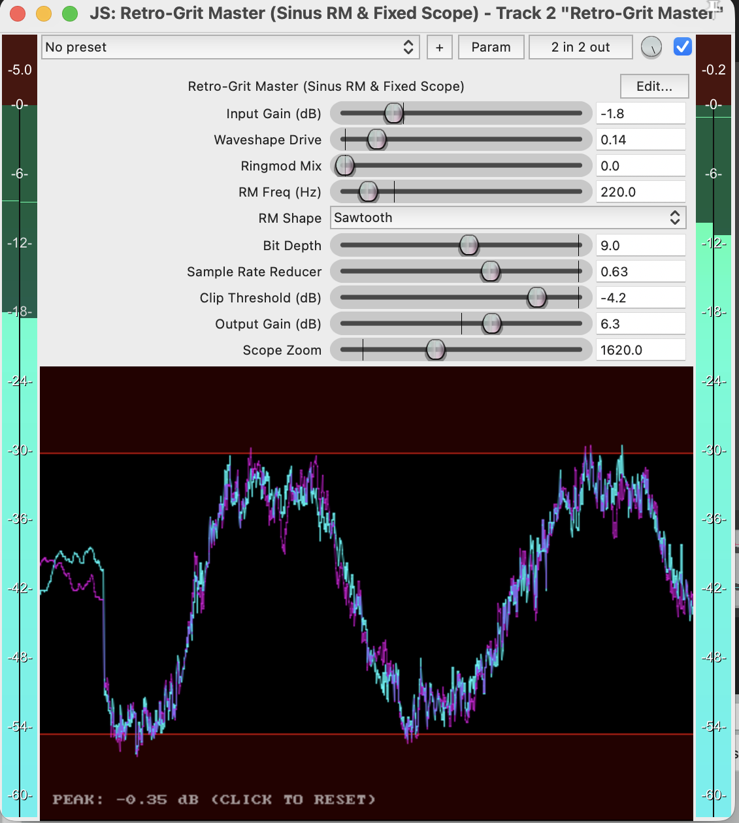Click the Input Gain slider handle
Viewport: 739px width, 823px height.
coord(393,113)
